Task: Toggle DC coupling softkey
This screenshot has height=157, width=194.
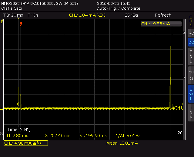Action: tap(191, 42)
